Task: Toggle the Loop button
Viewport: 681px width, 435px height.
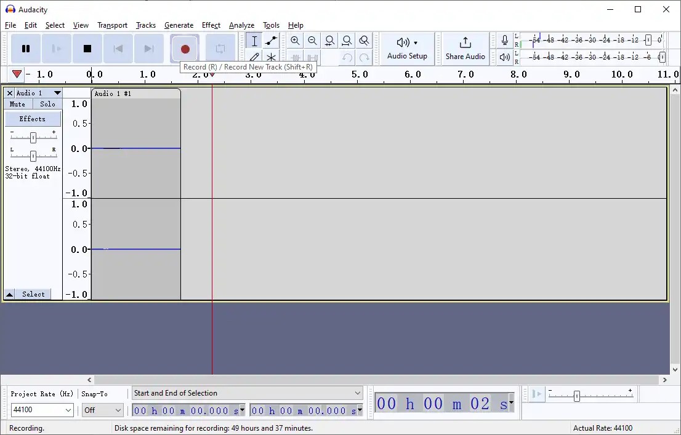Action: click(x=220, y=49)
